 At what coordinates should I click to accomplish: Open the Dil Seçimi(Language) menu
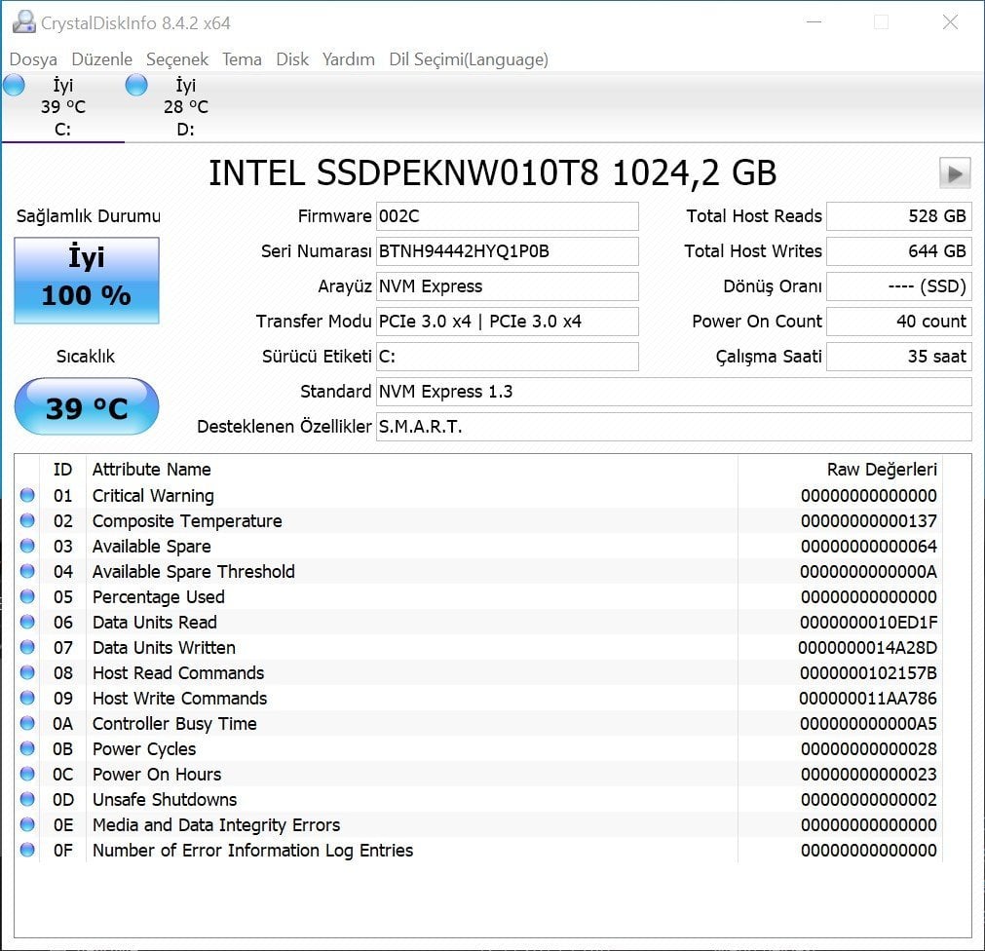point(468,59)
